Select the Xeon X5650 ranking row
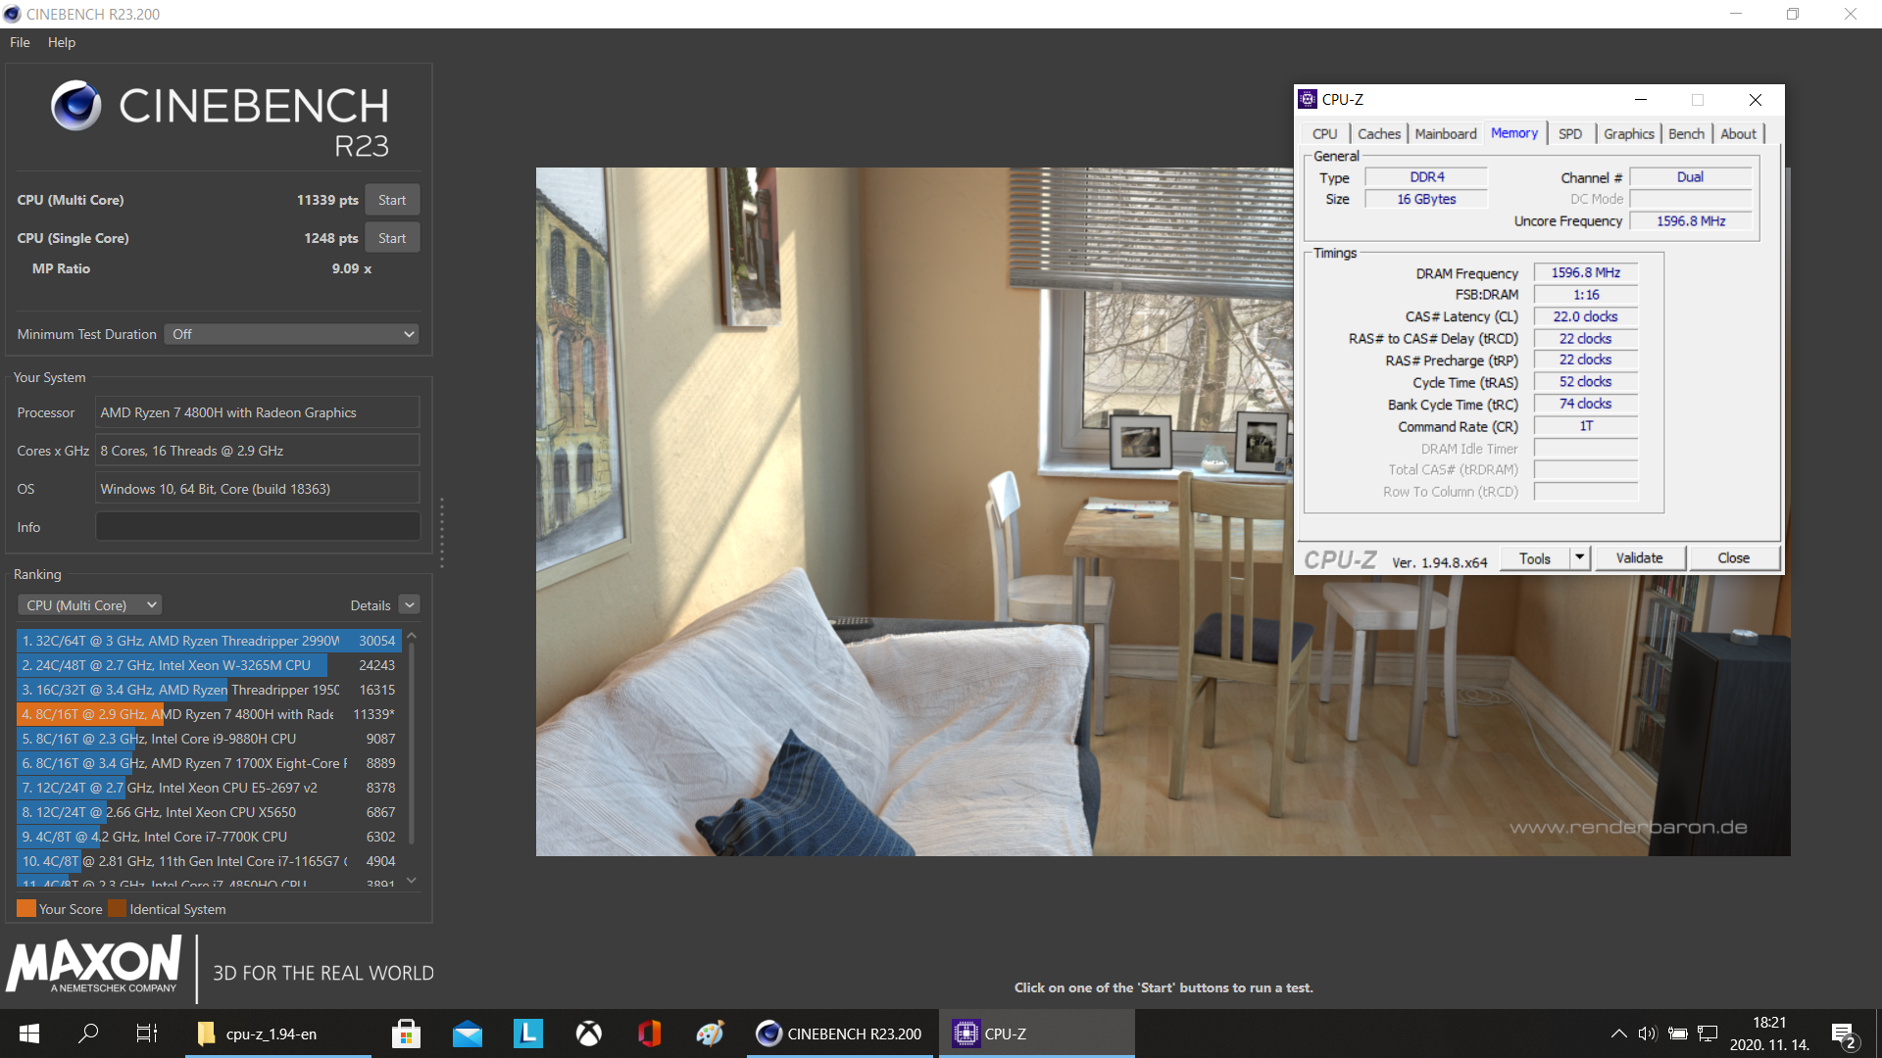The height and width of the screenshot is (1058, 1882). tap(209, 812)
